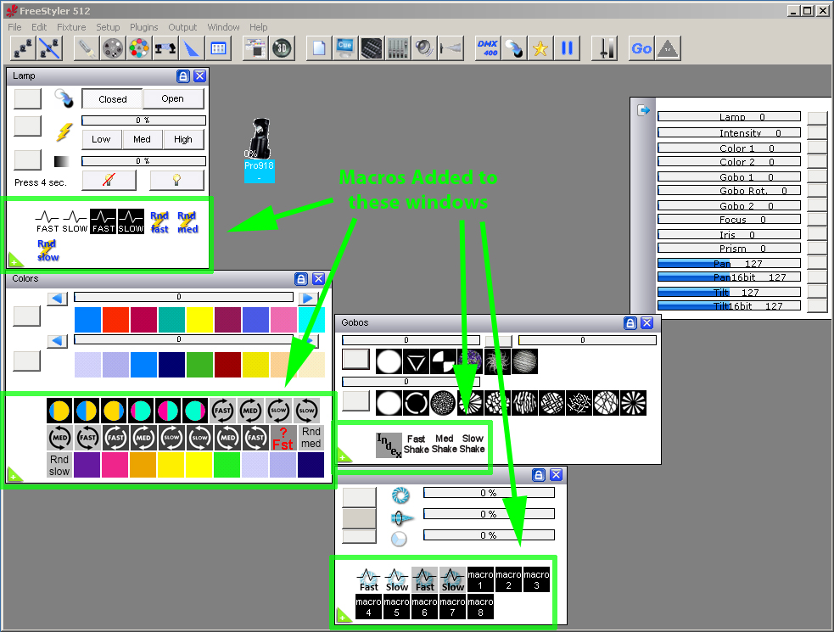Viewport: 834px width, 632px height.
Task: Select the red swatch in first color row
Action: pos(115,319)
